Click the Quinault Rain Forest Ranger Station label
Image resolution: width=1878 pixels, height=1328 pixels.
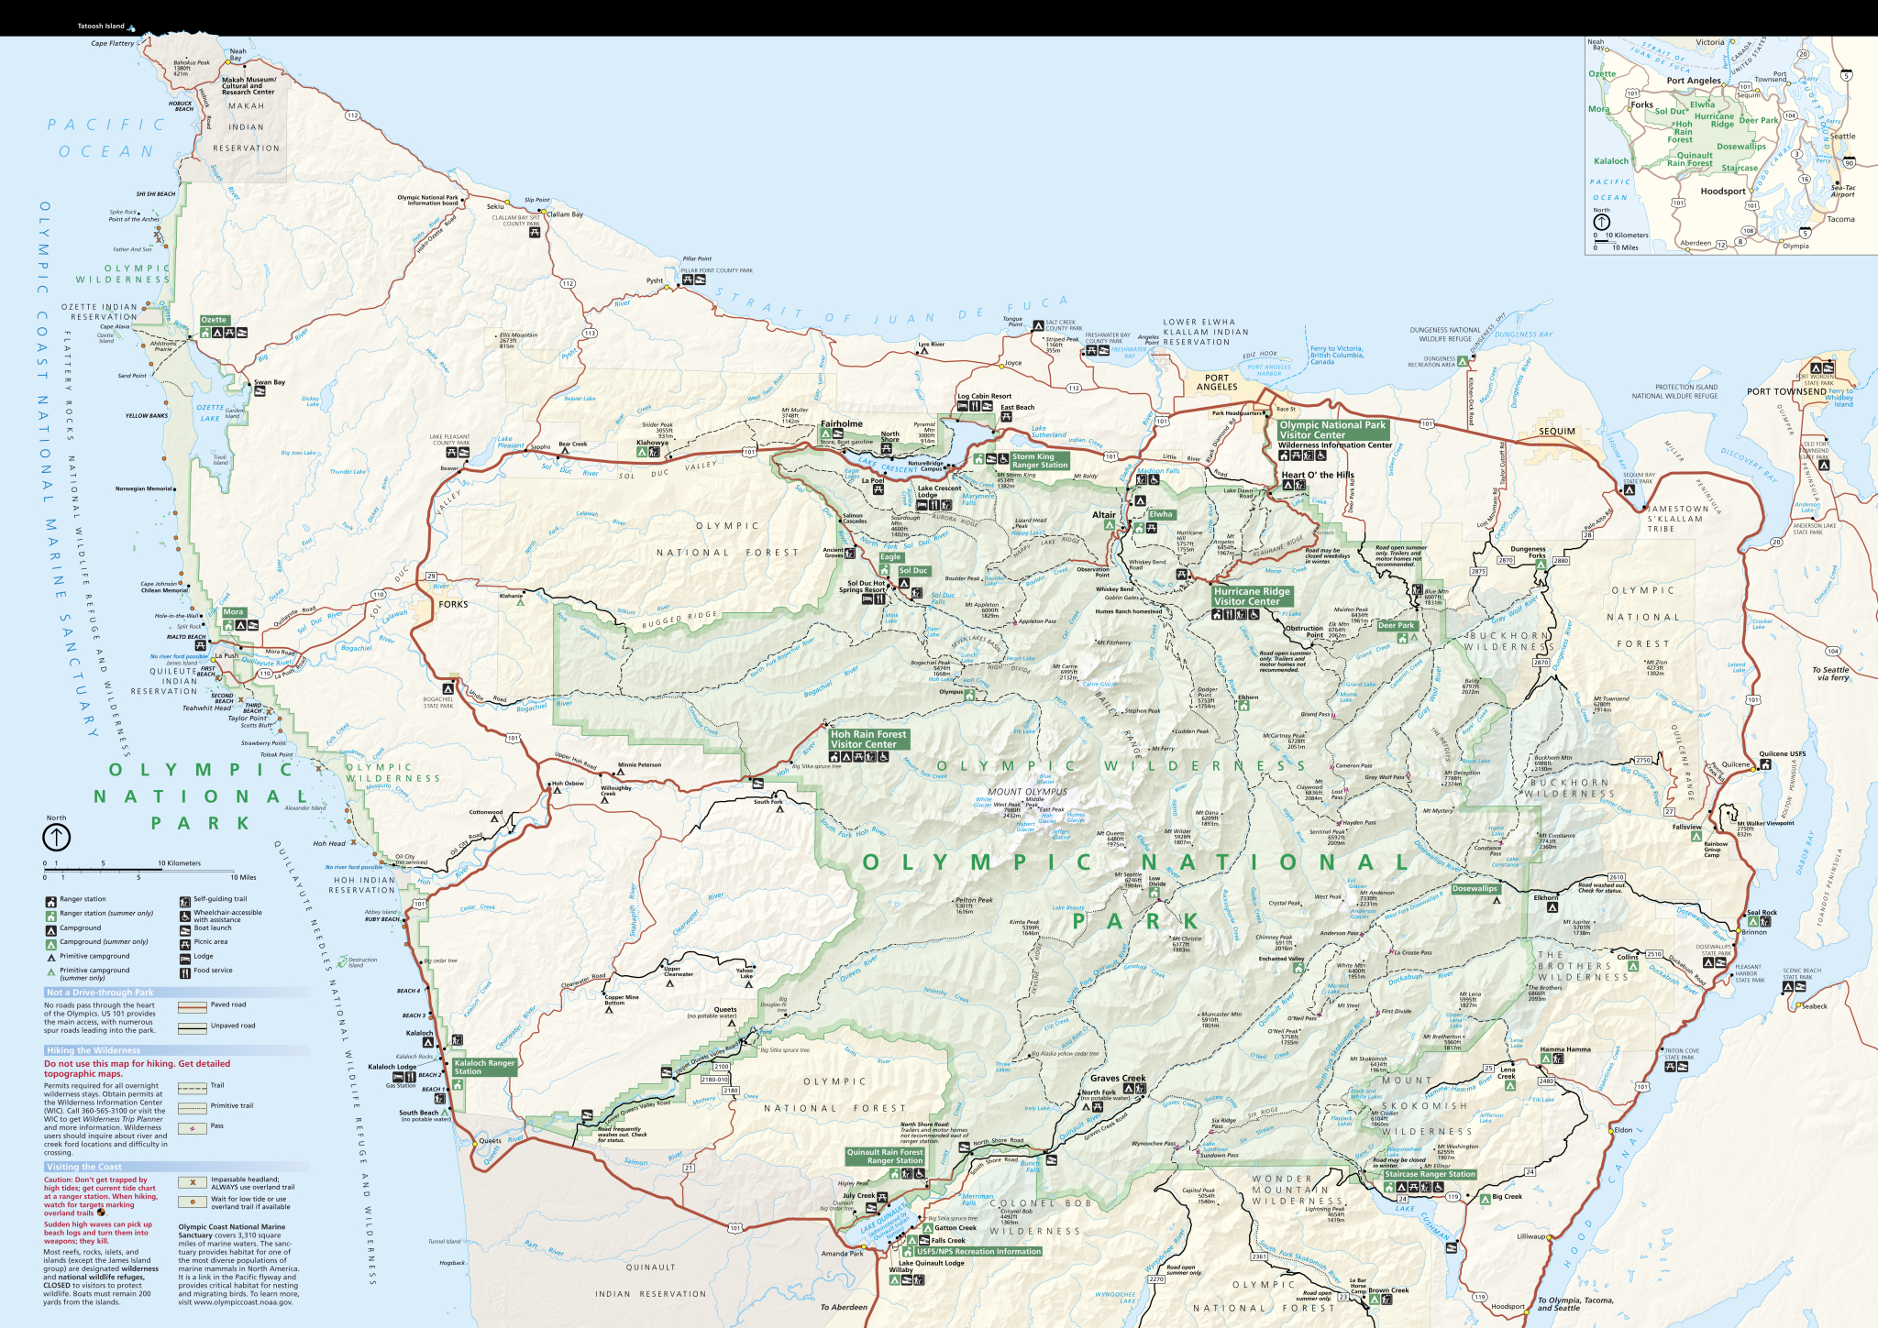885,1157
